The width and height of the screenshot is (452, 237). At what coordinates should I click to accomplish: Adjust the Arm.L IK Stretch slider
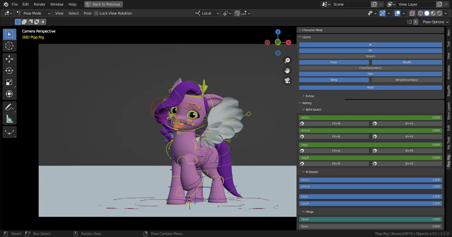370,180
